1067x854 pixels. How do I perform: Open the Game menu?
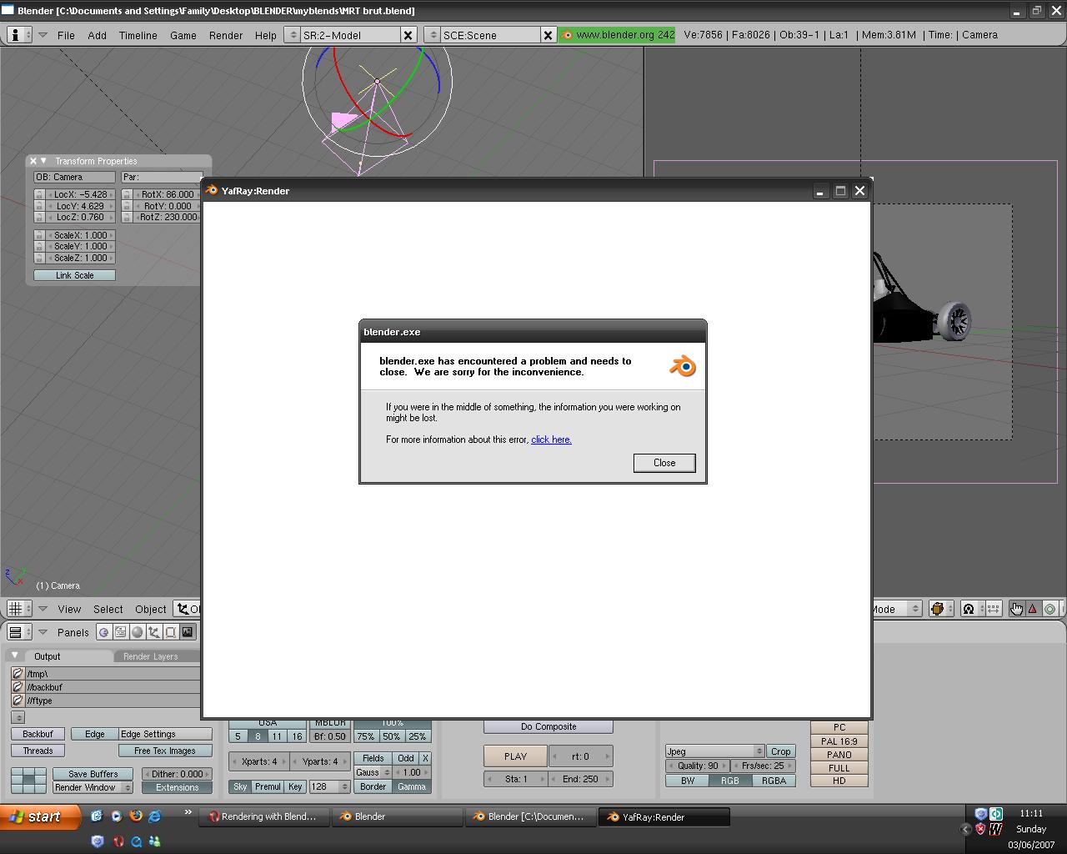(183, 35)
